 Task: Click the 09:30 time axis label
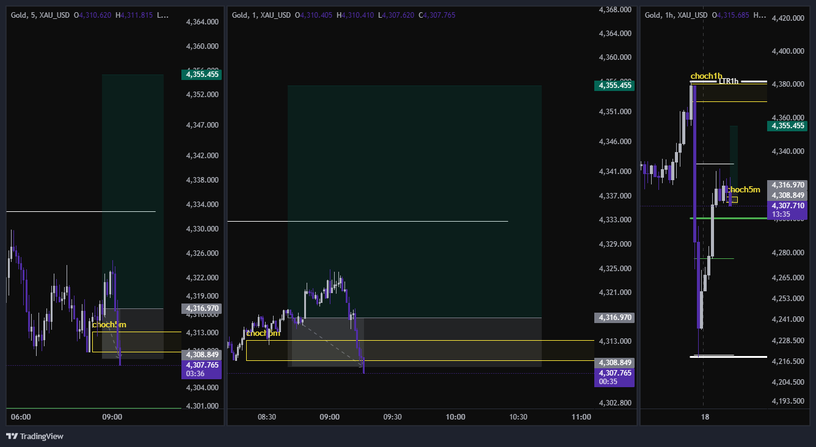pos(392,417)
